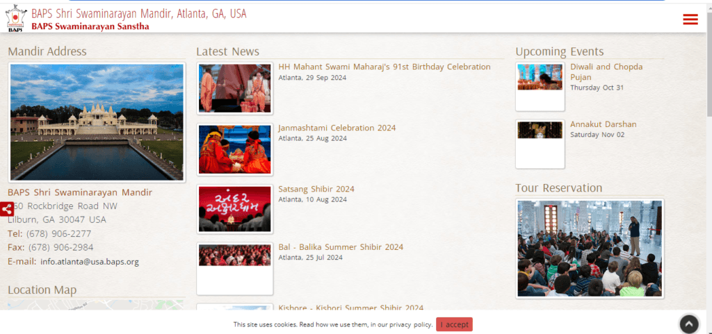Open the red hamburger menu
Image resolution: width=712 pixels, height=334 pixels.
coord(690,19)
